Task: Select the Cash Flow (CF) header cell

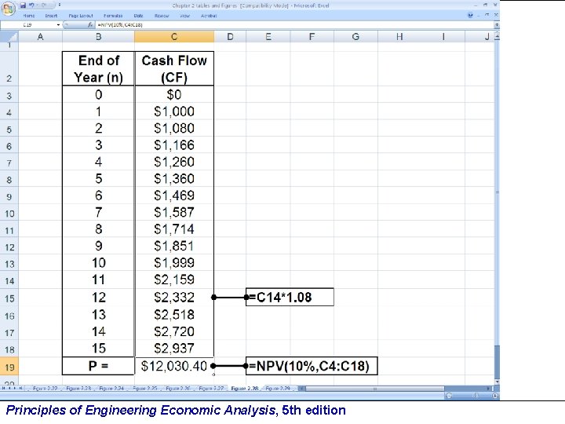Action: (174, 68)
